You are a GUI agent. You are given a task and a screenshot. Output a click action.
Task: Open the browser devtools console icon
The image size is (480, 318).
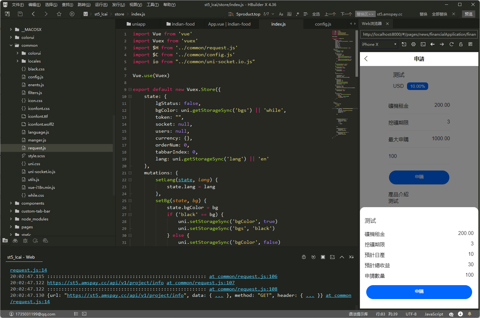coord(423,45)
